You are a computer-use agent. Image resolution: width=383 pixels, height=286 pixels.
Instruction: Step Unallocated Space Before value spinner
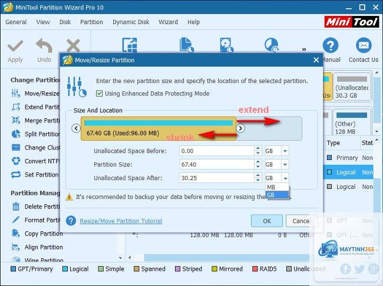(x=257, y=151)
